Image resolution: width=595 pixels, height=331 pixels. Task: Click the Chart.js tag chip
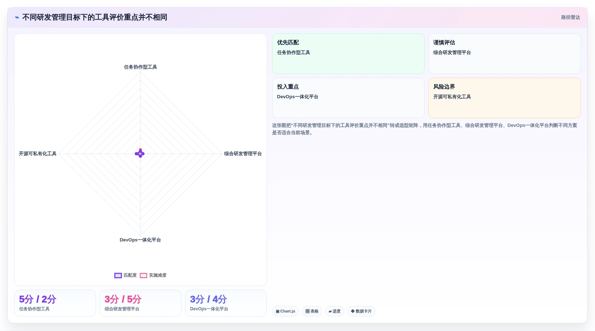click(286, 311)
